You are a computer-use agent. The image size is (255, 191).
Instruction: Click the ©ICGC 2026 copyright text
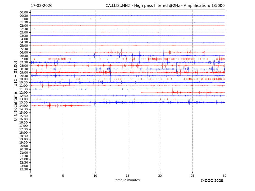click(x=212, y=181)
